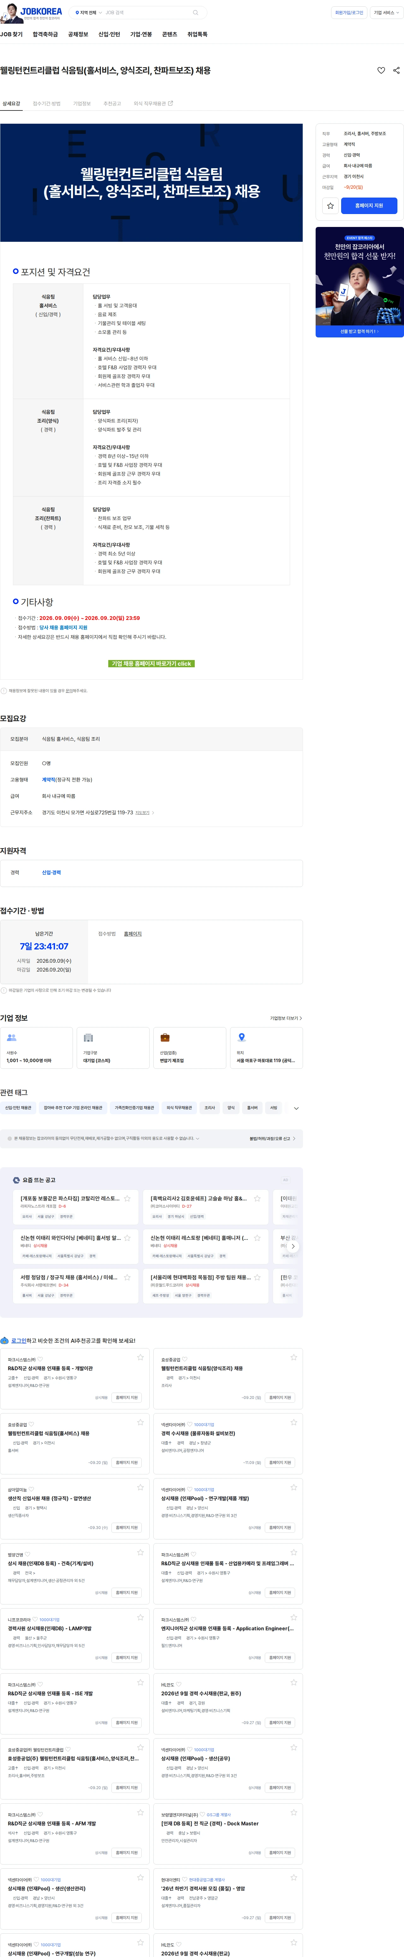
Task: Click the 로그인 link above AI추천공고
Action: (x=18, y=1341)
